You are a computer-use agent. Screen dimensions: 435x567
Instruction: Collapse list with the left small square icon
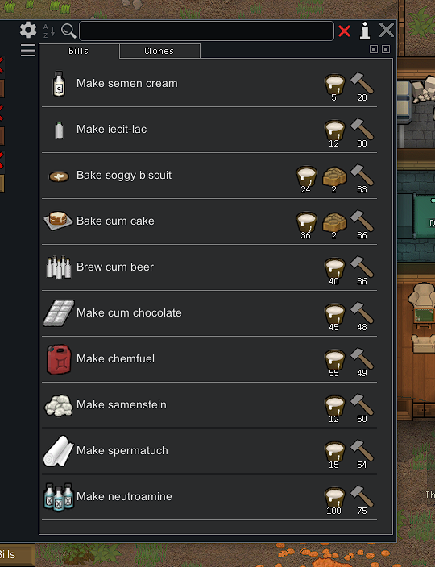tap(374, 49)
